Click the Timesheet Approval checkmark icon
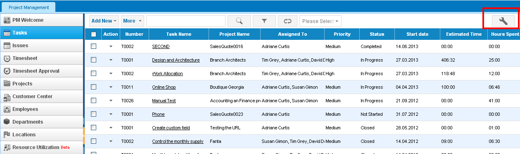The height and width of the screenshot is (154, 520). [7, 71]
